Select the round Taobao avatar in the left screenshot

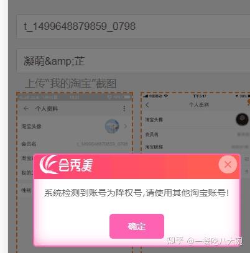(112, 126)
